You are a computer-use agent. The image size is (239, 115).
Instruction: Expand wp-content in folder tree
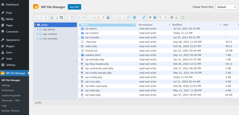pyautogui.click(x=38, y=34)
